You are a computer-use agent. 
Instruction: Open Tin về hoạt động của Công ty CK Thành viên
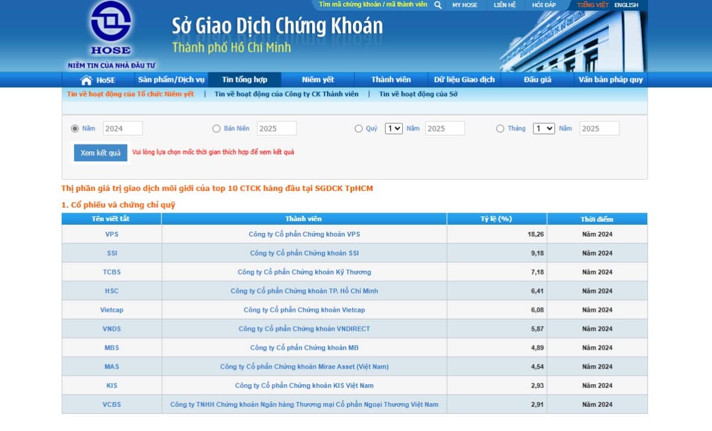click(287, 94)
